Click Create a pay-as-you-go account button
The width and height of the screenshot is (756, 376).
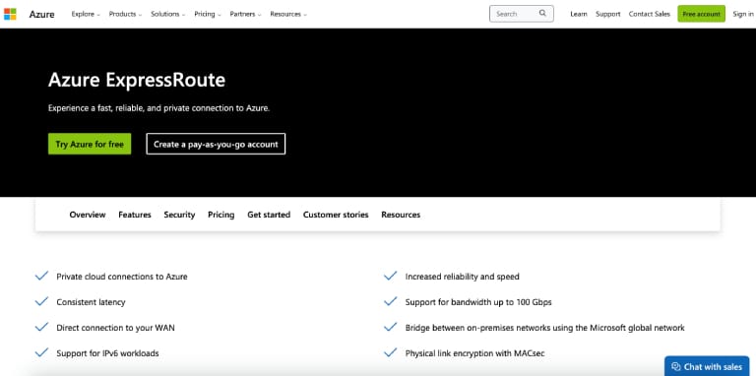pos(216,144)
